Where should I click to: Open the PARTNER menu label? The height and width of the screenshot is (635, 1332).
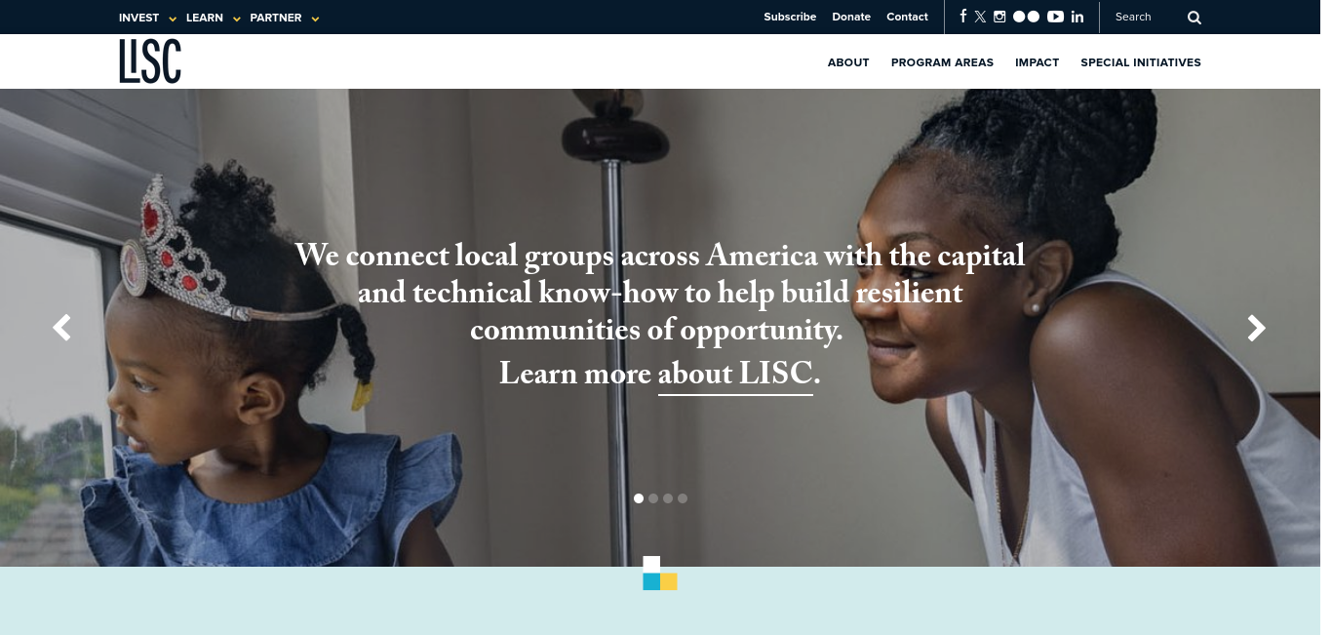pyautogui.click(x=276, y=18)
